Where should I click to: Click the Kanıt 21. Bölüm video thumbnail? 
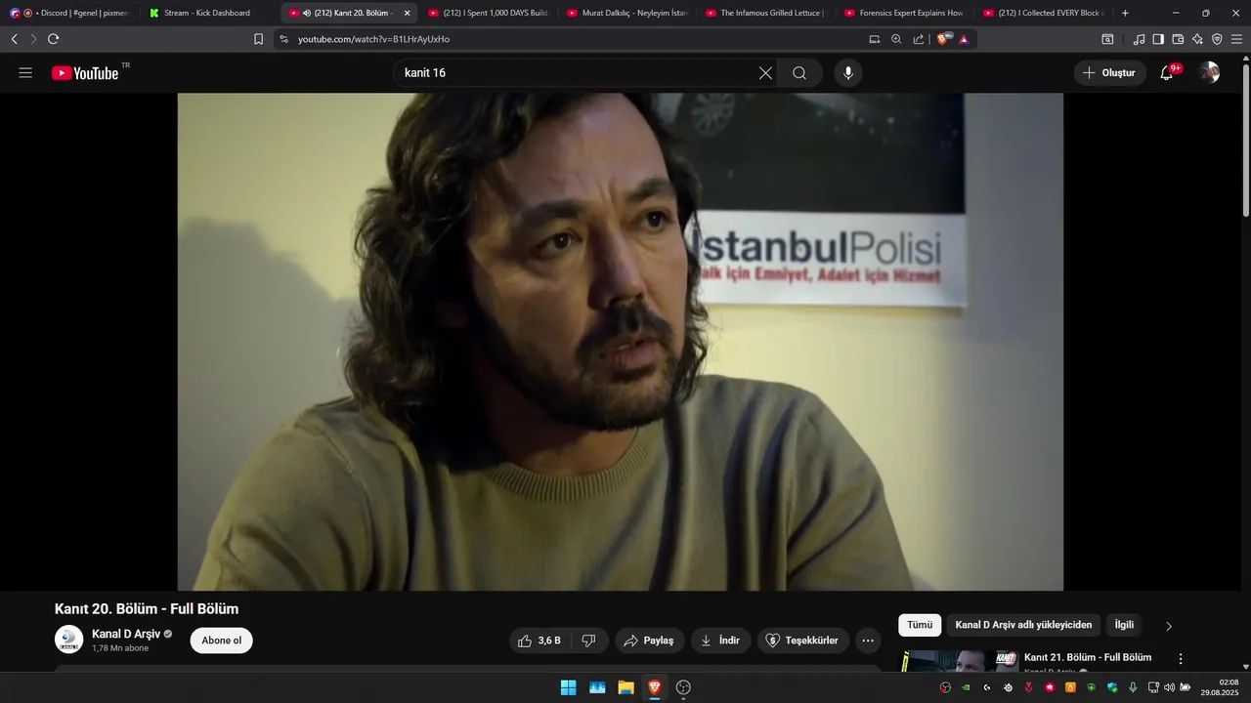coord(959,661)
